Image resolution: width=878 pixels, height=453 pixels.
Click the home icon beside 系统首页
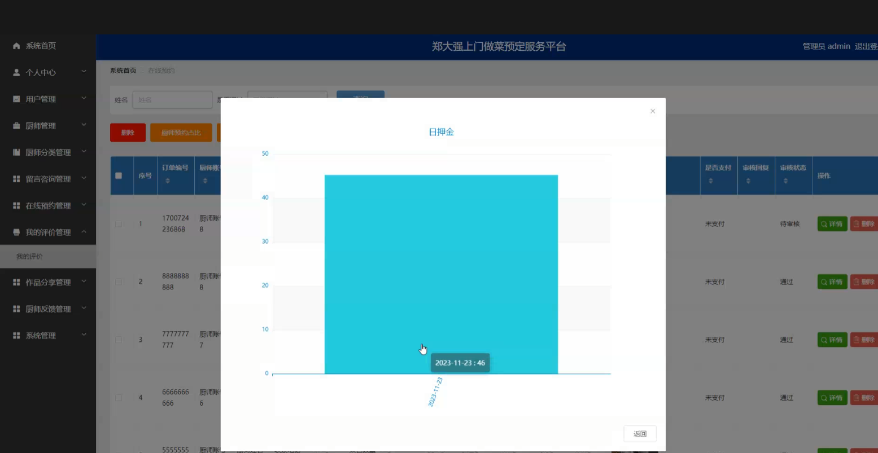coord(16,46)
